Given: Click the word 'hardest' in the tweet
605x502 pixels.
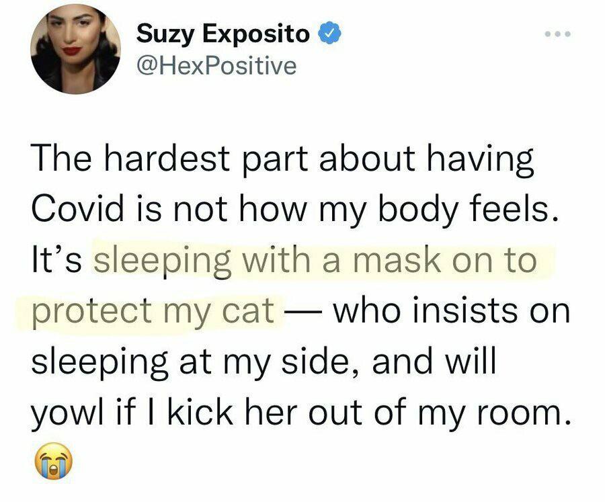Looking at the screenshot, I should pyautogui.click(x=167, y=158).
